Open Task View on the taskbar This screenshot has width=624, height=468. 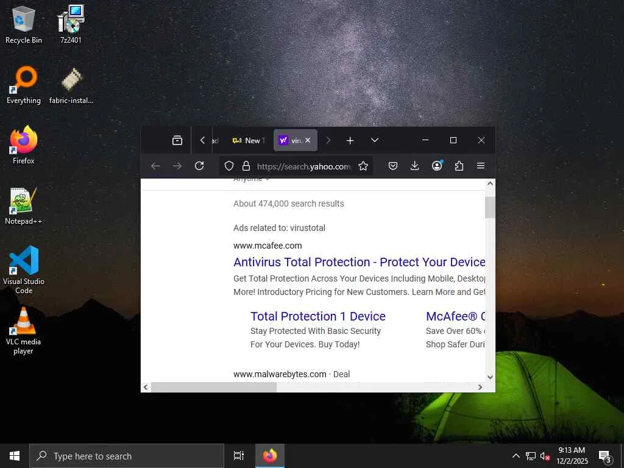click(x=238, y=456)
